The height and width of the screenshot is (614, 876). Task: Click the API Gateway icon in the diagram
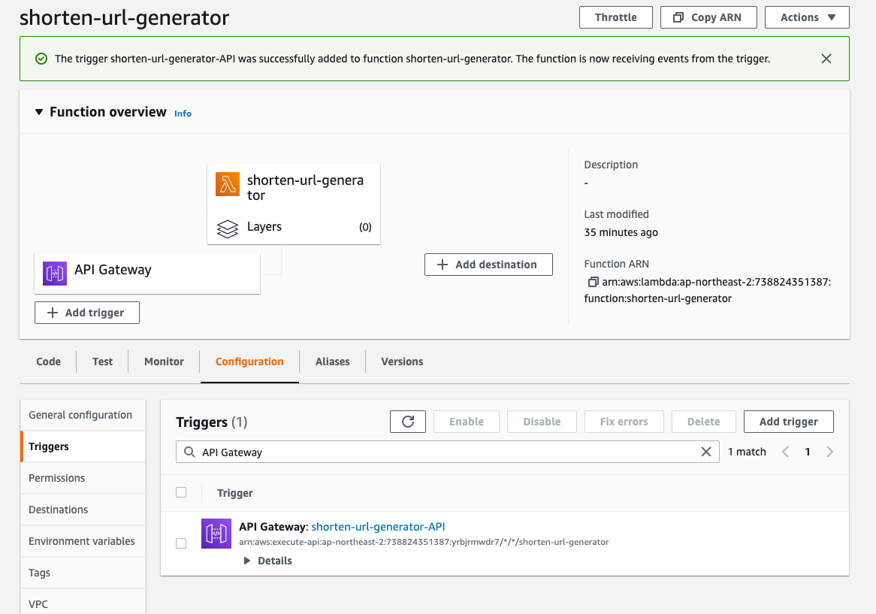[x=55, y=274]
